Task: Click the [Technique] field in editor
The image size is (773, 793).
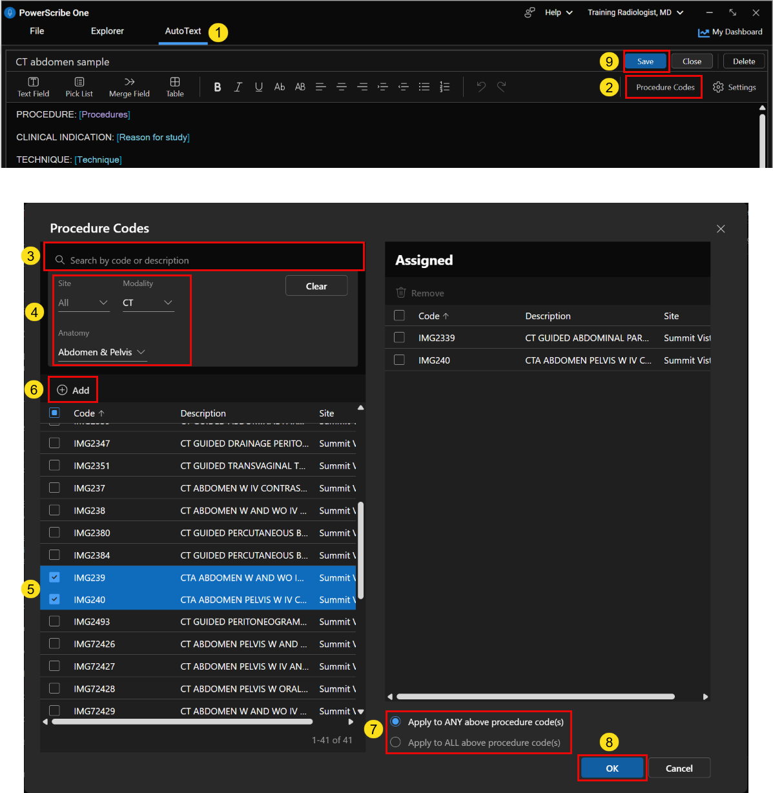Action: tap(98, 160)
